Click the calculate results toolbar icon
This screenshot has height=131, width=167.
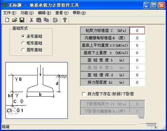point(55,20)
